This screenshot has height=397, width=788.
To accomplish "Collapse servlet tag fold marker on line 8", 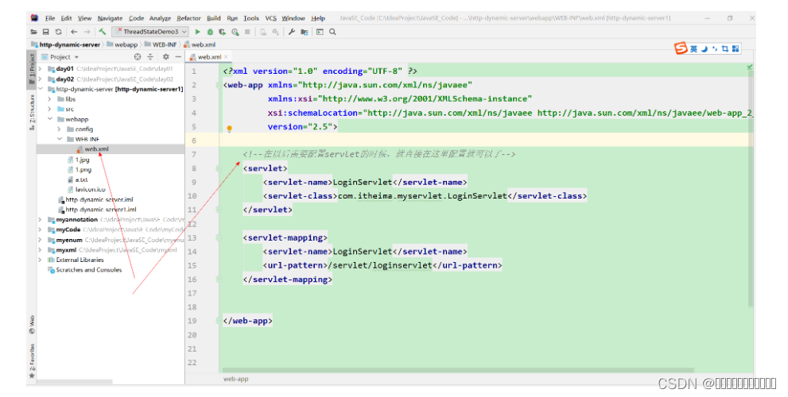I will tap(219, 168).
